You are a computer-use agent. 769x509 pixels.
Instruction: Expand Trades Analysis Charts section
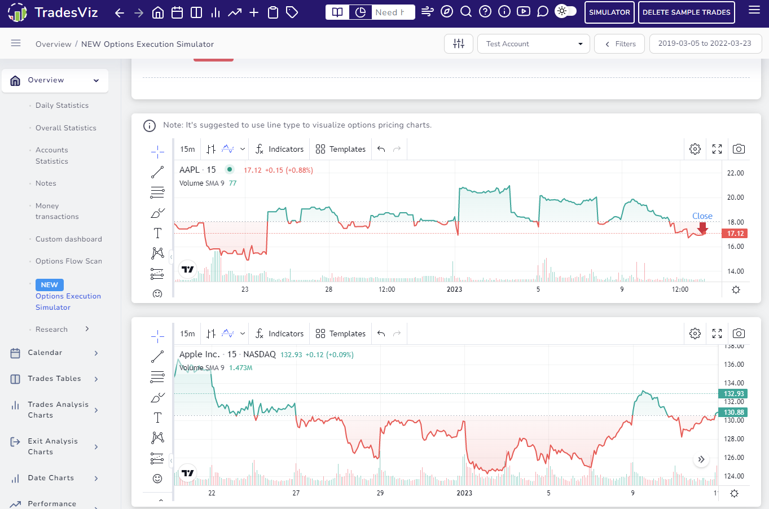point(55,410)
